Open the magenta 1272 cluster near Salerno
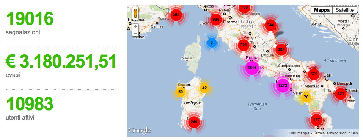The width and height of the screenshot is (363, 140). [x=283, y=85]
